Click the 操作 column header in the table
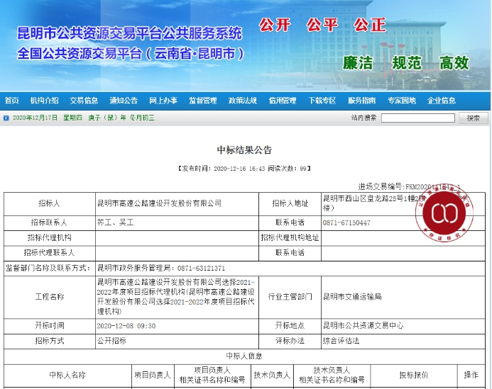492x389 pixels. 471,375
